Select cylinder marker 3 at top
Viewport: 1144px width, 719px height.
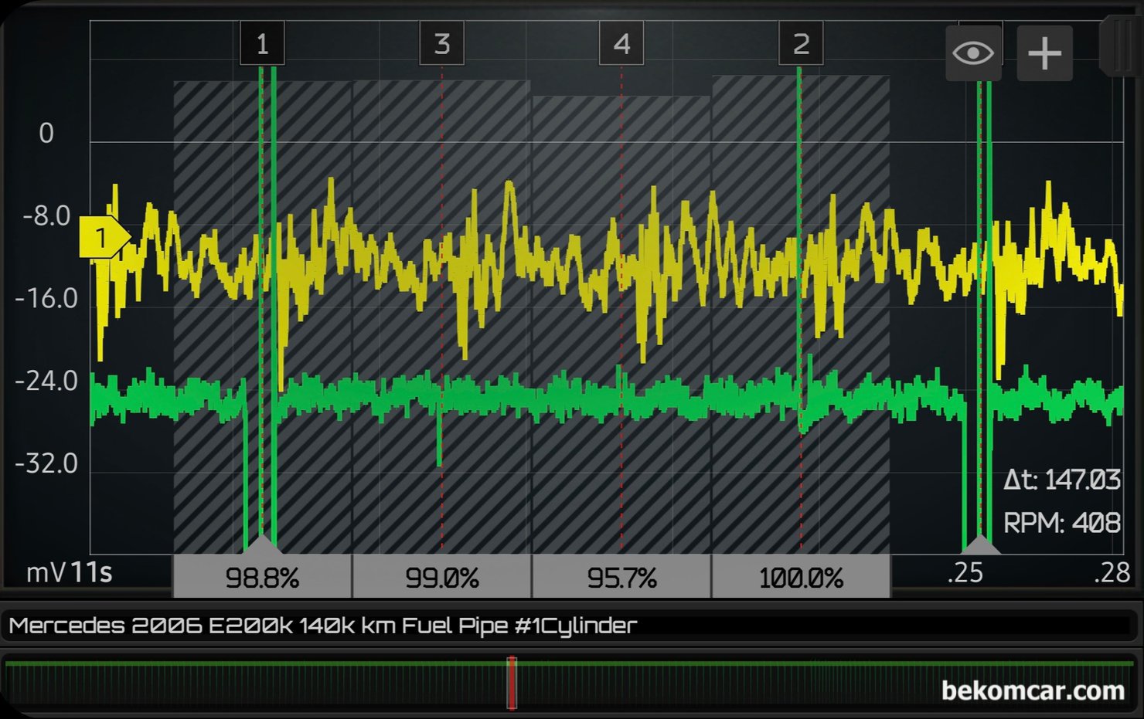pos(441,44)
